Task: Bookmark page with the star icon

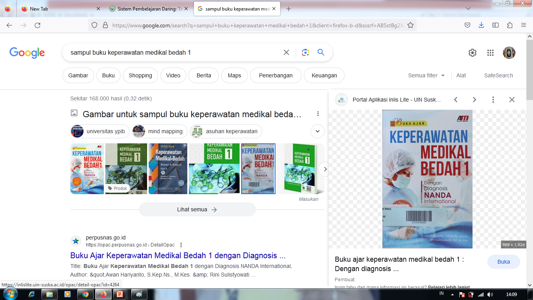Action: (x=410, y=25)
